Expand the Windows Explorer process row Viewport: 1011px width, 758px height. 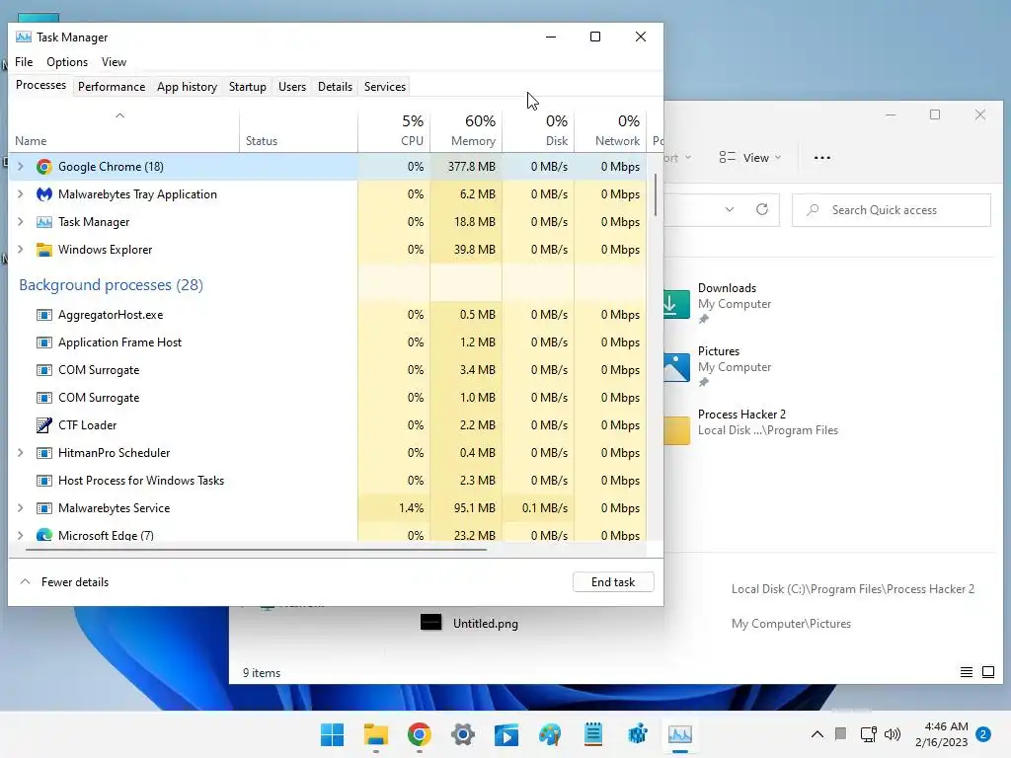point(21,250)
